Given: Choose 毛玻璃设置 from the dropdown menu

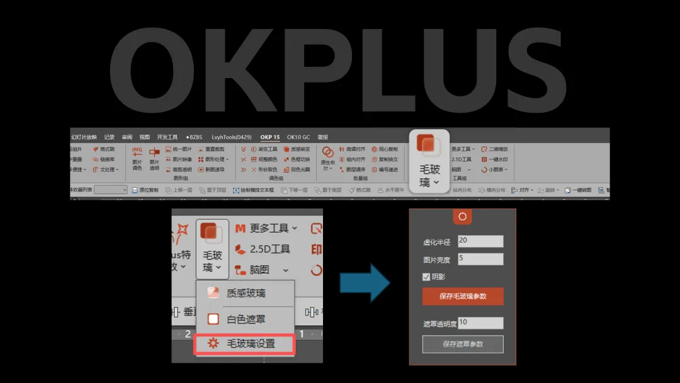Looking at the screenshot, I should 245,344.
